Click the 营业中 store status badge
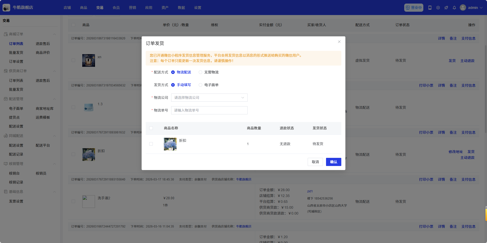Screen dimensions: 487x243 pos(413,8)
